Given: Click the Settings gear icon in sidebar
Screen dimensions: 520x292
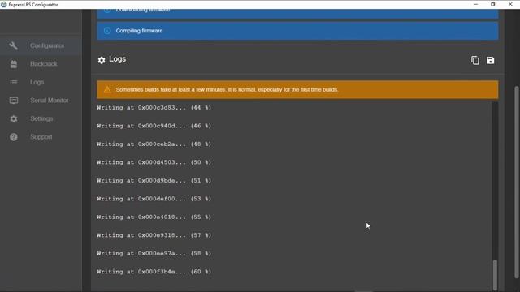Looking at the screenshot, I should tap(14, 118).
